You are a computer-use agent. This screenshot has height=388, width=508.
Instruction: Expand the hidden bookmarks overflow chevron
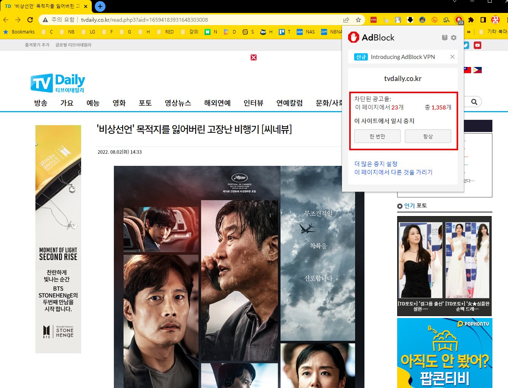click(x=469, y=32)
